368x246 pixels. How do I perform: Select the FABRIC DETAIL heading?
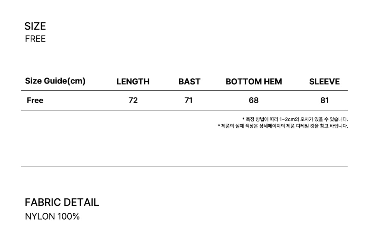click(x=62, y=202)
